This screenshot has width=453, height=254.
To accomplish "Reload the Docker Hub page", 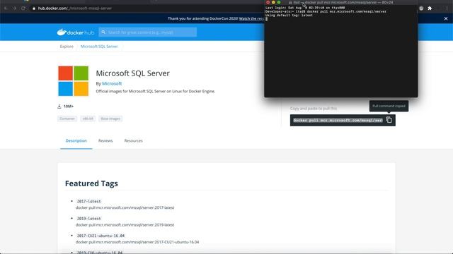I will (23, 8).
